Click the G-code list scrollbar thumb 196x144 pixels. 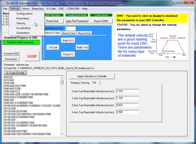point(62,82)
